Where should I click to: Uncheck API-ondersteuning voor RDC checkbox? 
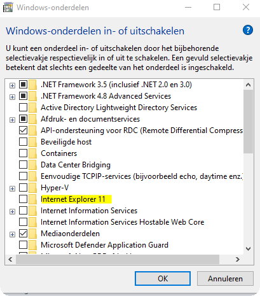[23, 130]
